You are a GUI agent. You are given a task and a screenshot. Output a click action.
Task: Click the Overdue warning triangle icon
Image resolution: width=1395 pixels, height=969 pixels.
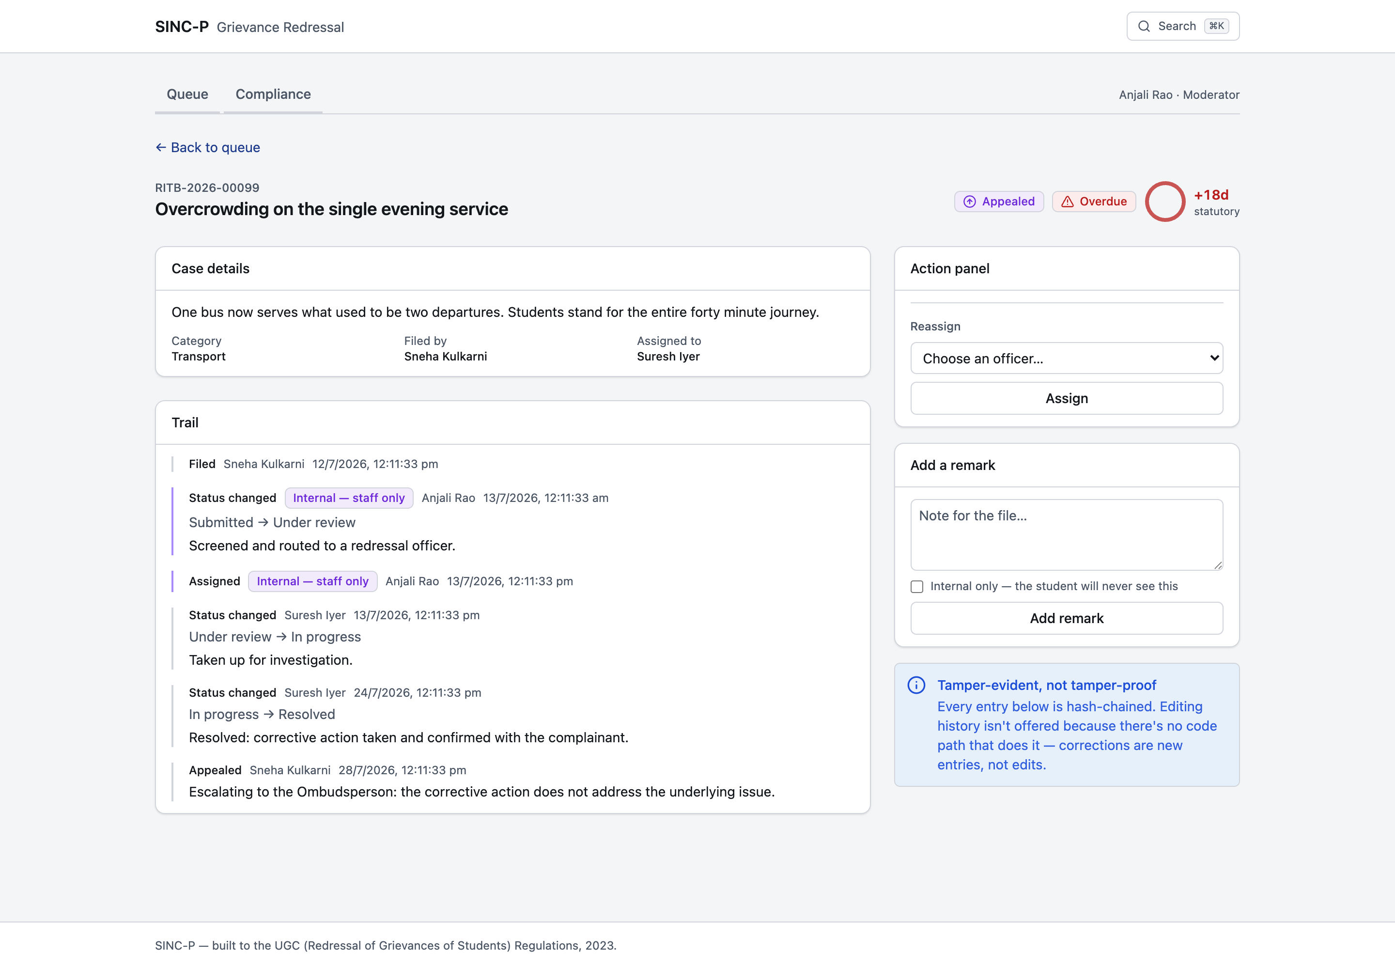pyautogui.click(x=1067, y=202)
